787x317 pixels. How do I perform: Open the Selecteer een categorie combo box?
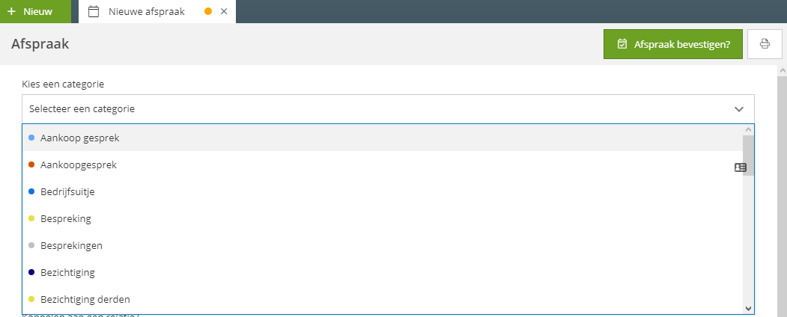point(388,108)
